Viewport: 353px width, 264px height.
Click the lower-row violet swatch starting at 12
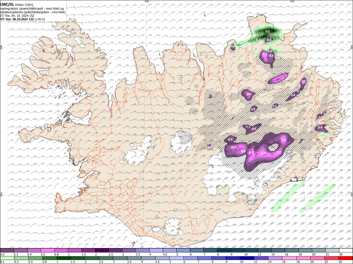(x=261, y=258)
